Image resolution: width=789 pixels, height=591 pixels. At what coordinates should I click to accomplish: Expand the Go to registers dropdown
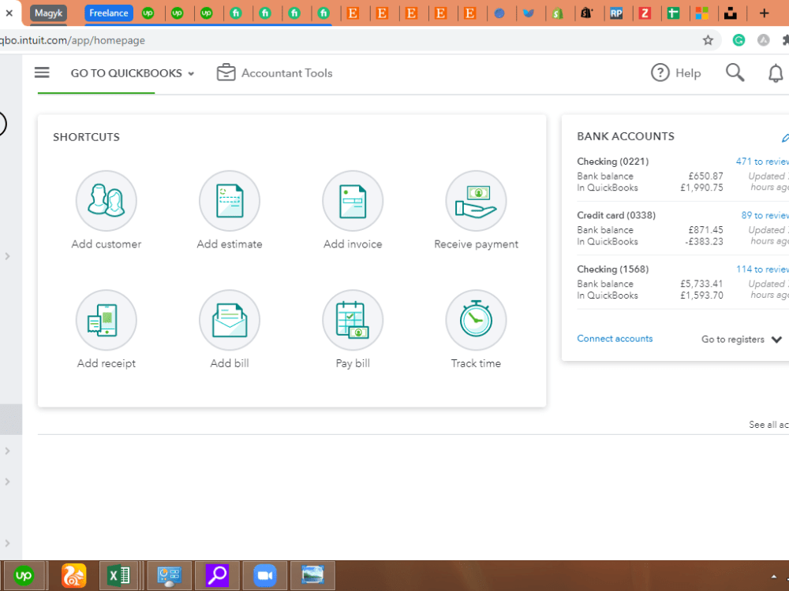(x=776, y=339)
